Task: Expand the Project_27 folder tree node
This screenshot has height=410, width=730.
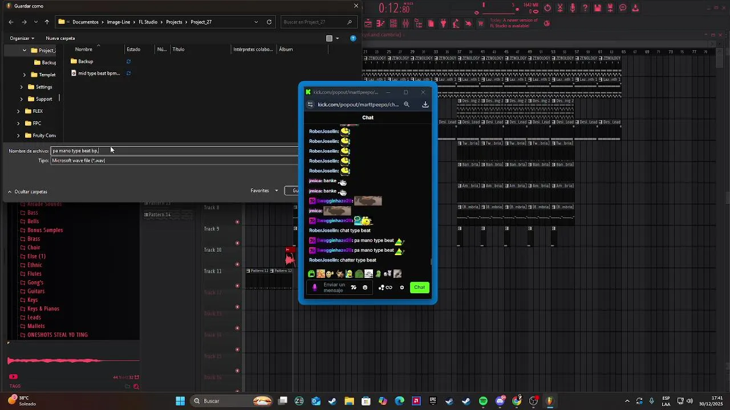Action: pyautogui.click(x=25, y=50)
